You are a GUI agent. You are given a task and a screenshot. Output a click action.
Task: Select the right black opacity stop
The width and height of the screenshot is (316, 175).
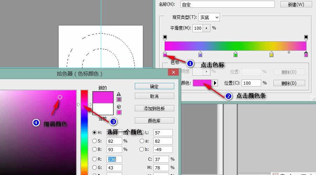(x=306, y=37)
